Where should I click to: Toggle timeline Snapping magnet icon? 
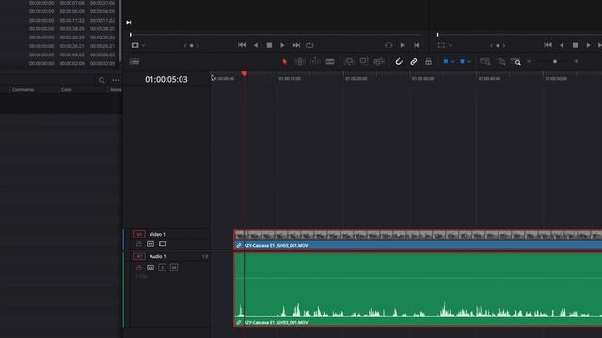coord(399,62)
